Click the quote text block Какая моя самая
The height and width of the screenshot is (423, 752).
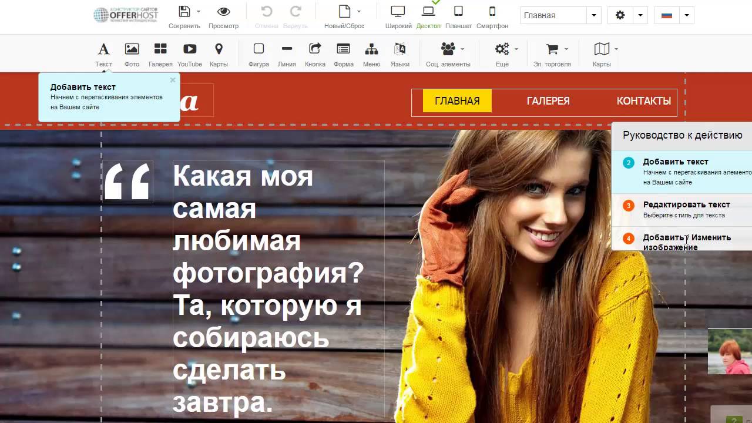tap(278, 288)
